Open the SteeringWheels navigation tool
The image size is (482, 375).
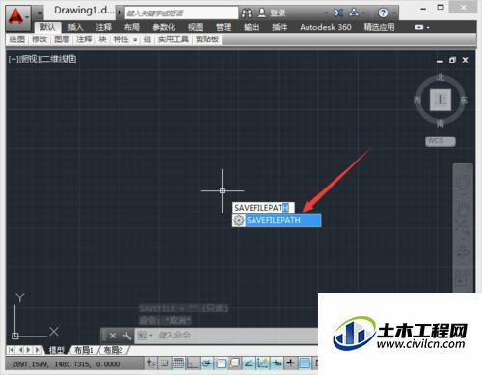(x=463, y=183)
